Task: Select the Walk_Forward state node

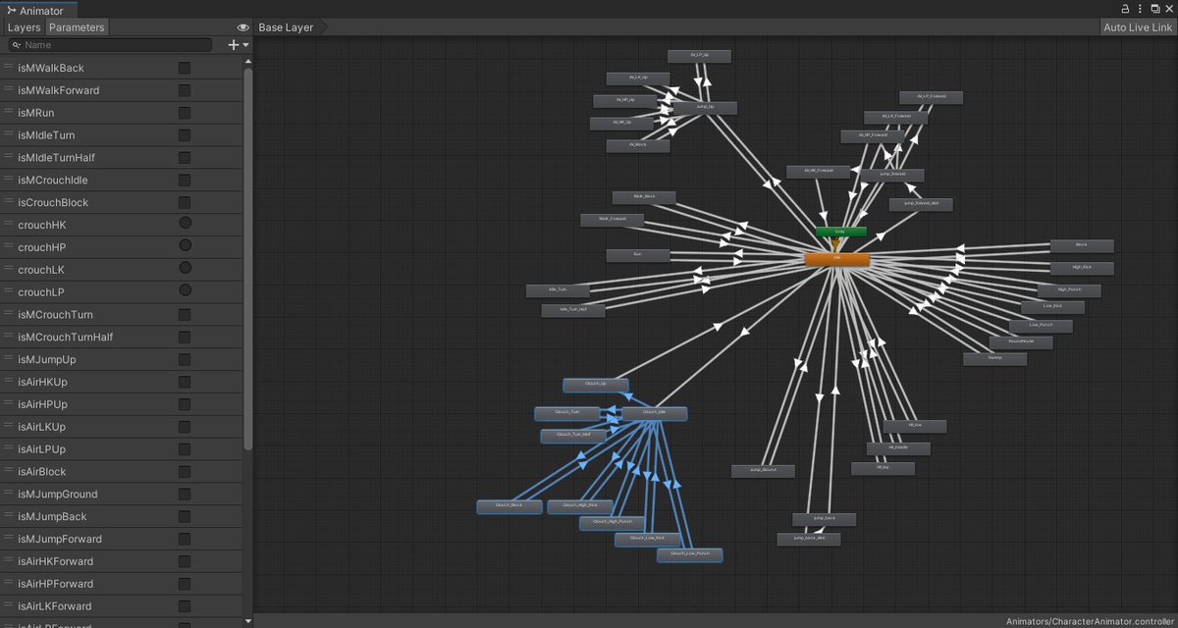Action: (x=612, y=221)
